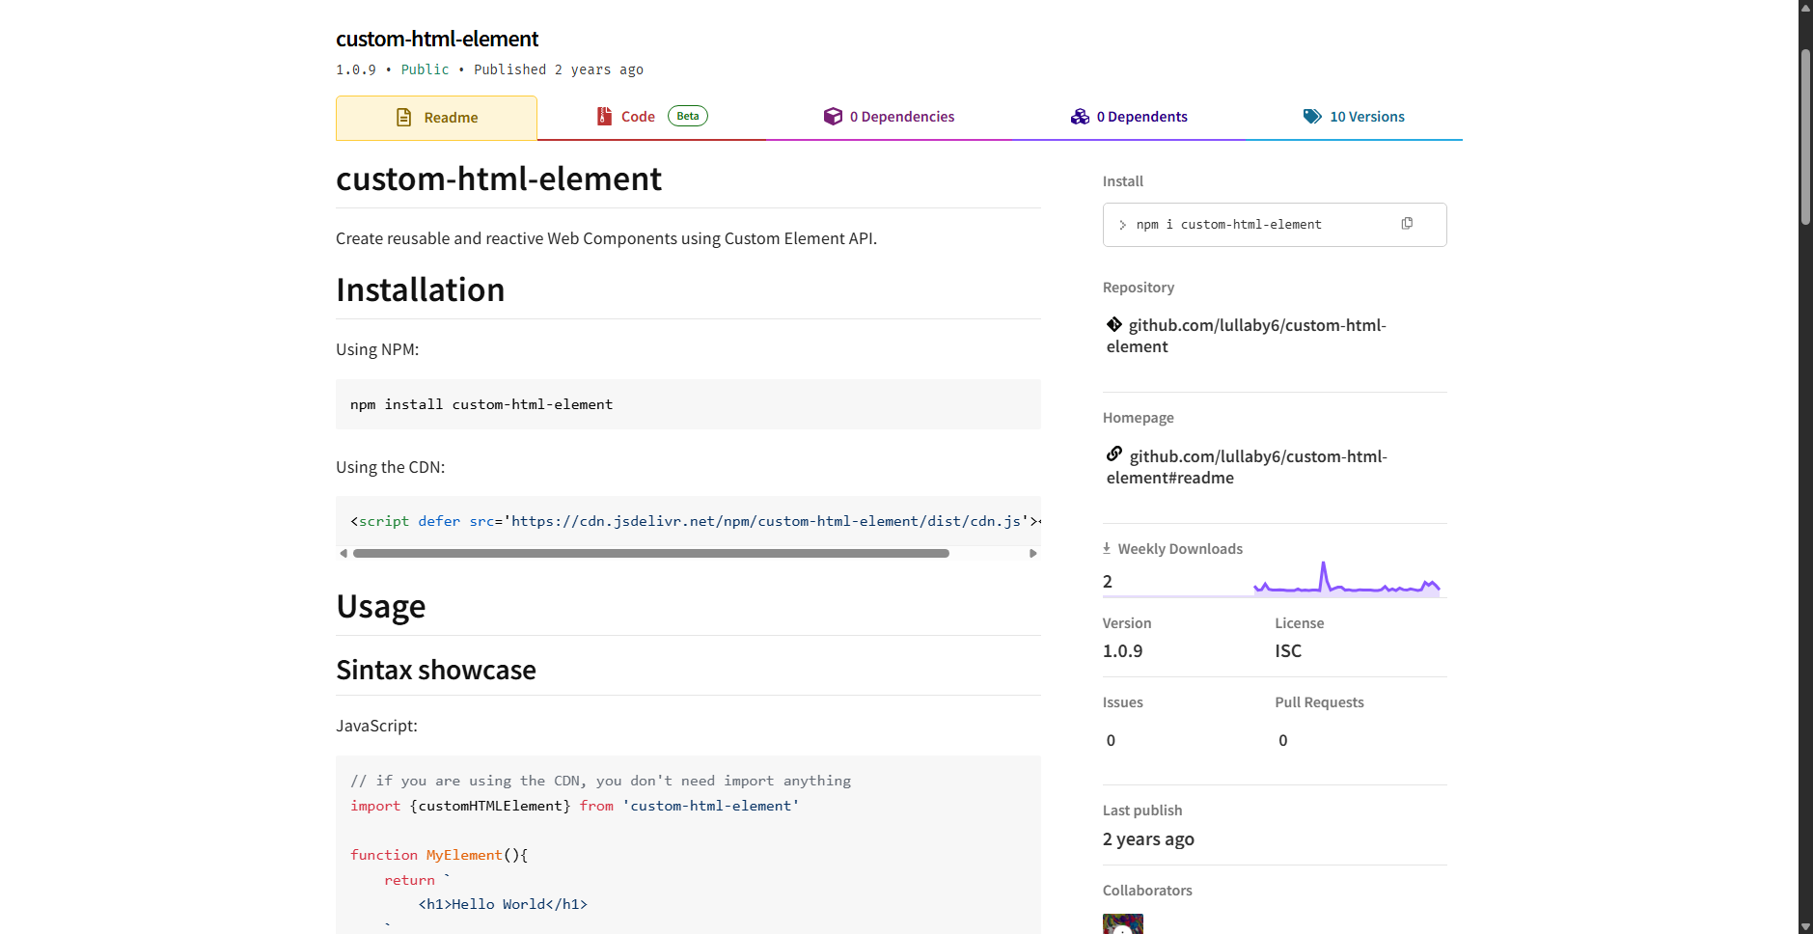Click the import customHTMLElement code line
Screen dimensions: 1813x934
coord(574,806)
